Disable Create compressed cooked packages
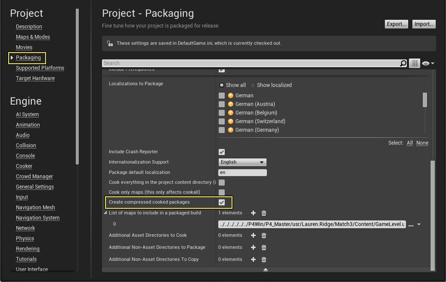The height and width of the screenshot is (282, 446). click(221, 202)
